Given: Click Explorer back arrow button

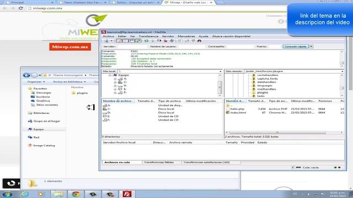Looking at the screenshot, I should tap(26, 75).
